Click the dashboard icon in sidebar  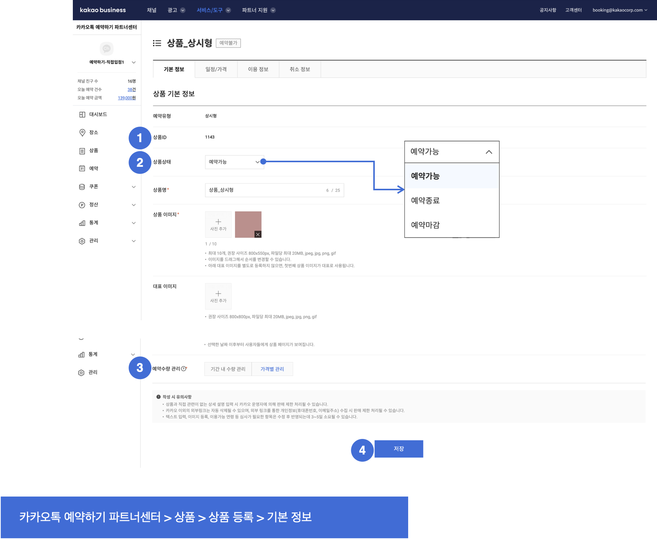point(82,114)
